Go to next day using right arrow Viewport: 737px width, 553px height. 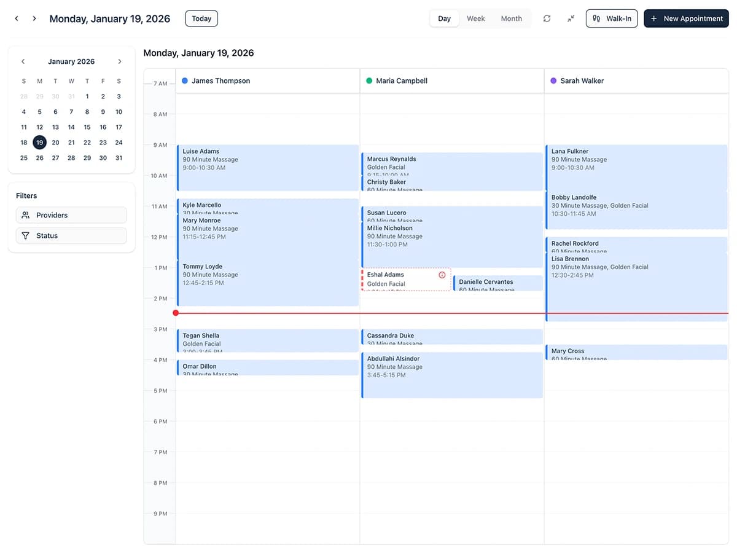tap(34, 18)
